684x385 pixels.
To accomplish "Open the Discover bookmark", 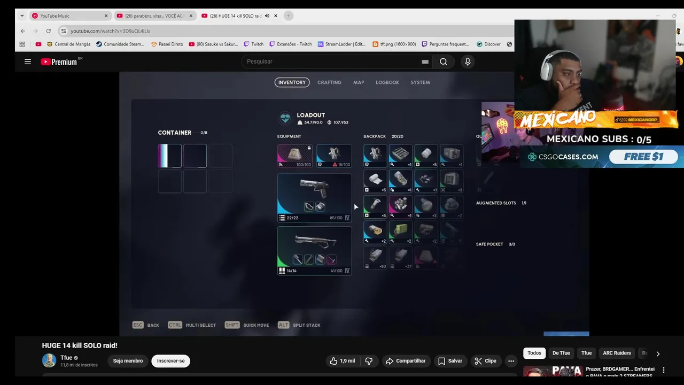I will click(x=488, y=44).
